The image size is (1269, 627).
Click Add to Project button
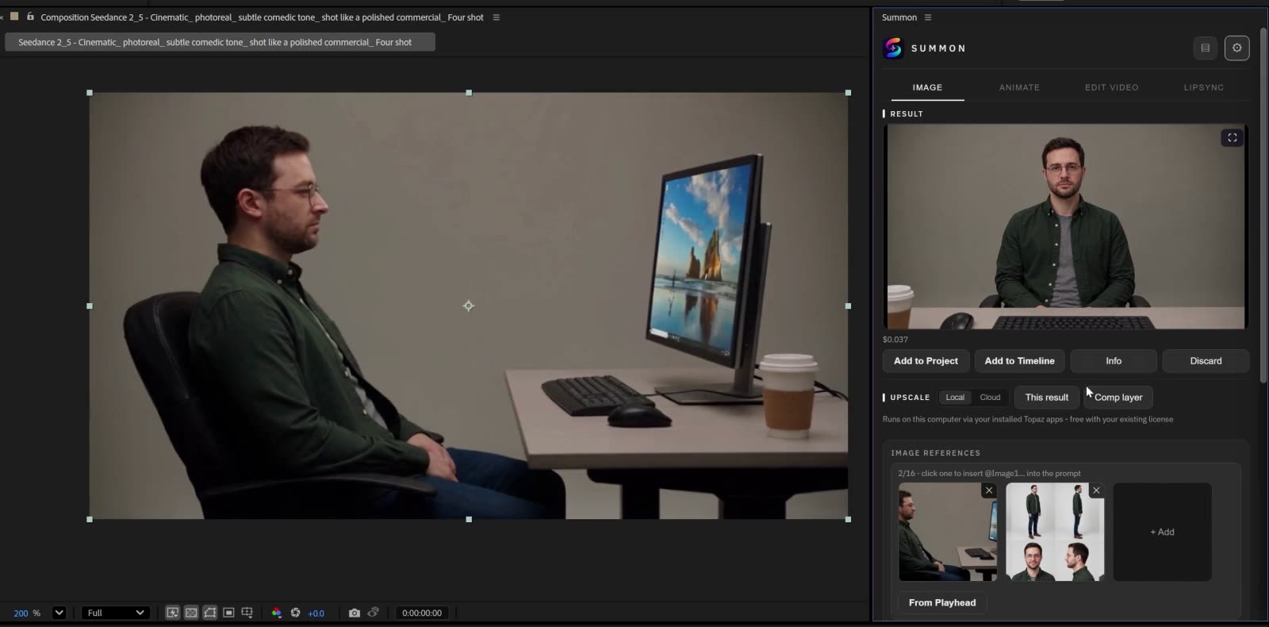pyautogui.click(x=926, y=361)
